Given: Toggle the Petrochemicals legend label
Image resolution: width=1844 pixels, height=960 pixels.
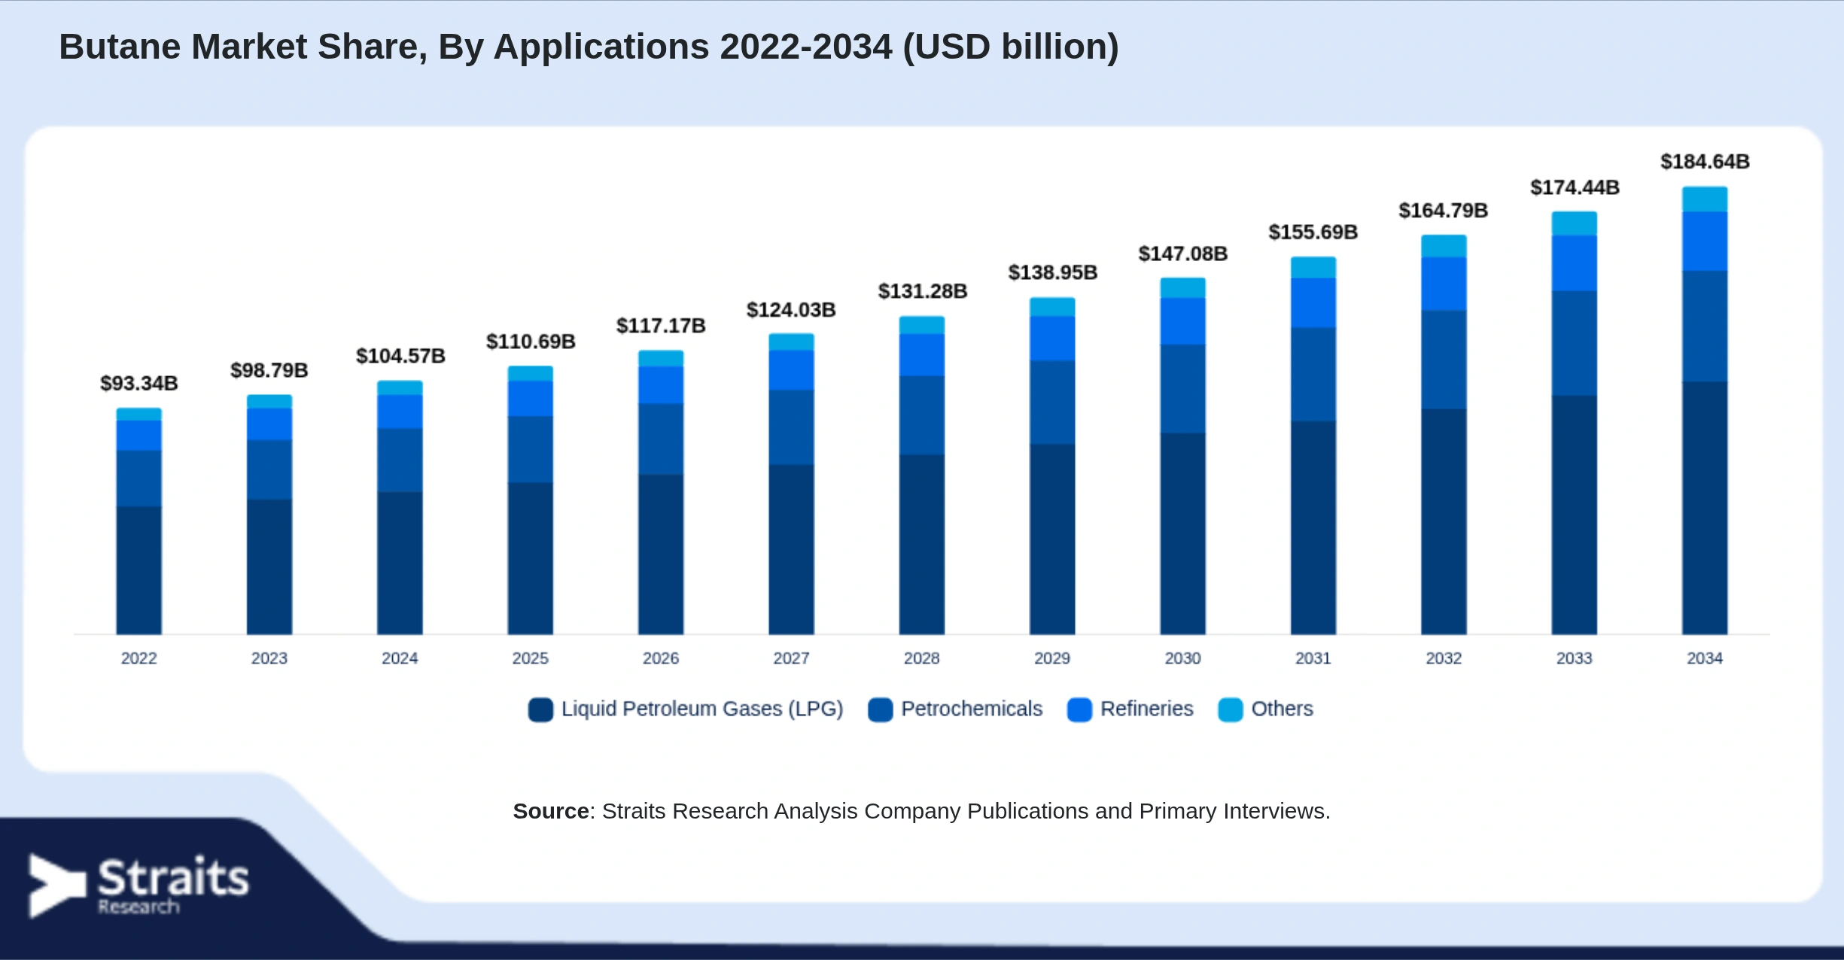Looking at the screenshot, I should (x=972, y=709).
